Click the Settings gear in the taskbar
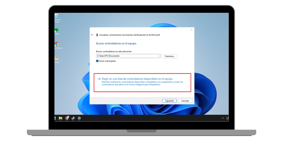 [79, 118]
